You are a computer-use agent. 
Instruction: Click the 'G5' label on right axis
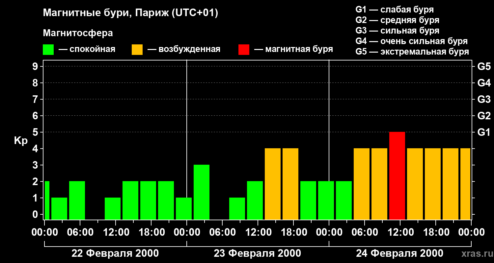coord(484,66)
